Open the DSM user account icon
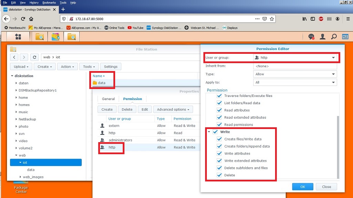353x198 pixels. click(x=323, y=37)
